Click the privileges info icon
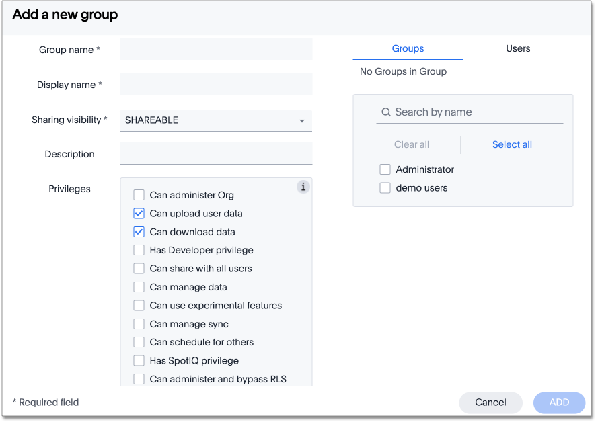Image resolution: width=596 pixels, height=422 pixels. [x=303, y=187]
